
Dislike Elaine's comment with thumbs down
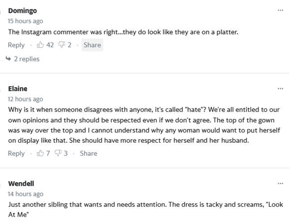[x=58, y=153]
